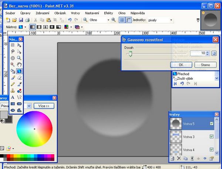Reset Dosah value to default
Image resolution: width=222 pixels, height=169 pixels.
(x=214, y=54)
